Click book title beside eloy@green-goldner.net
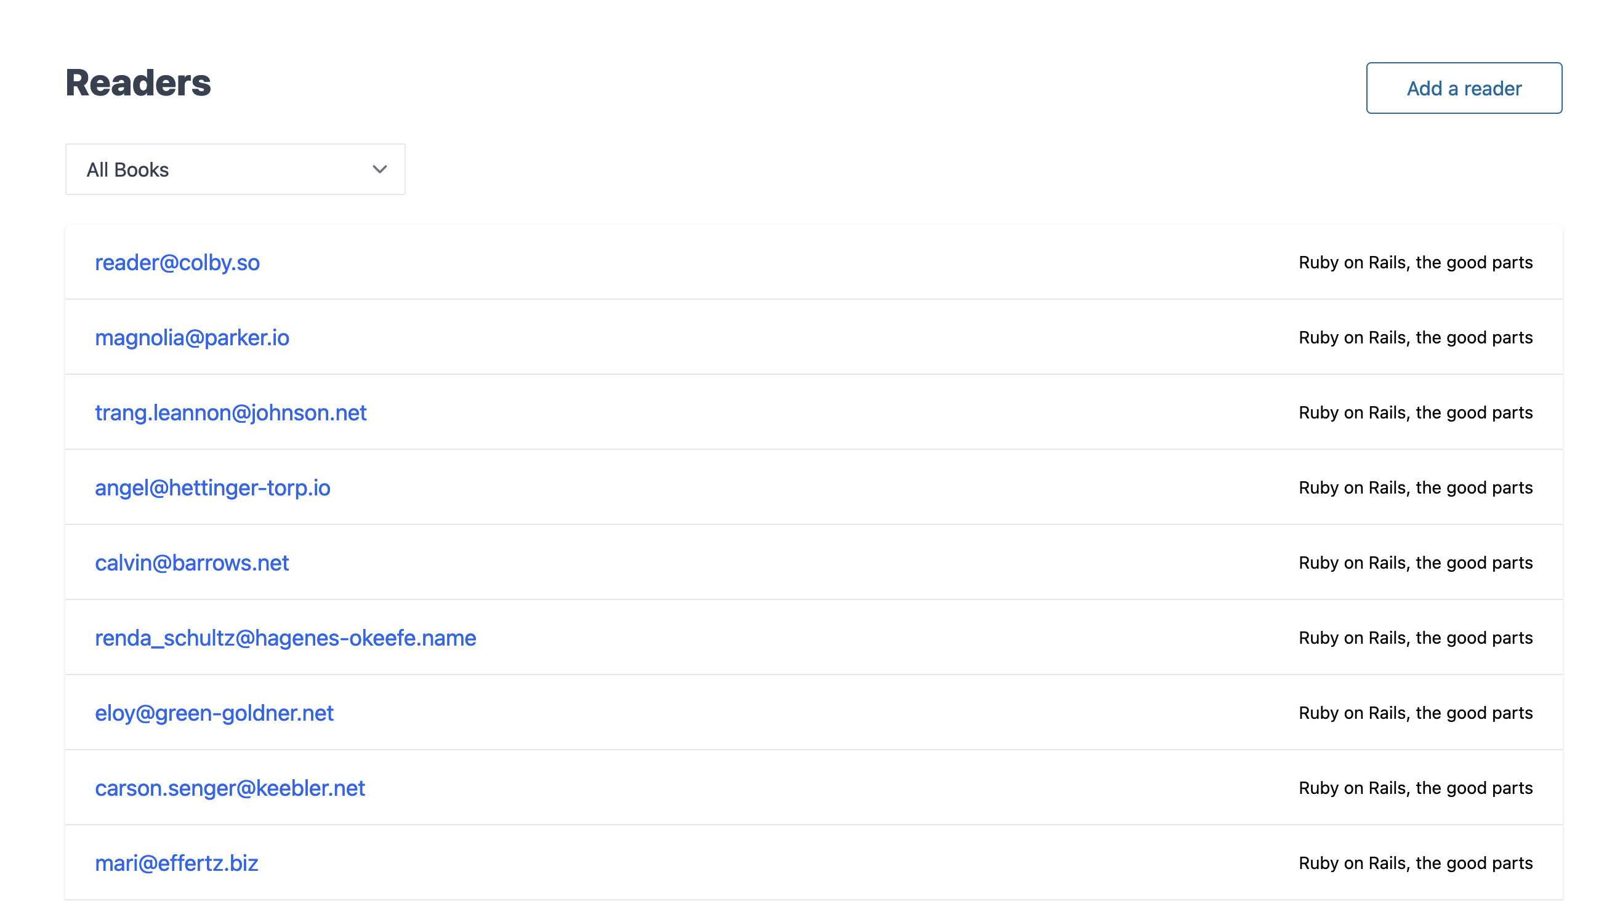 pyautogui.click(x=1415, y=713)
